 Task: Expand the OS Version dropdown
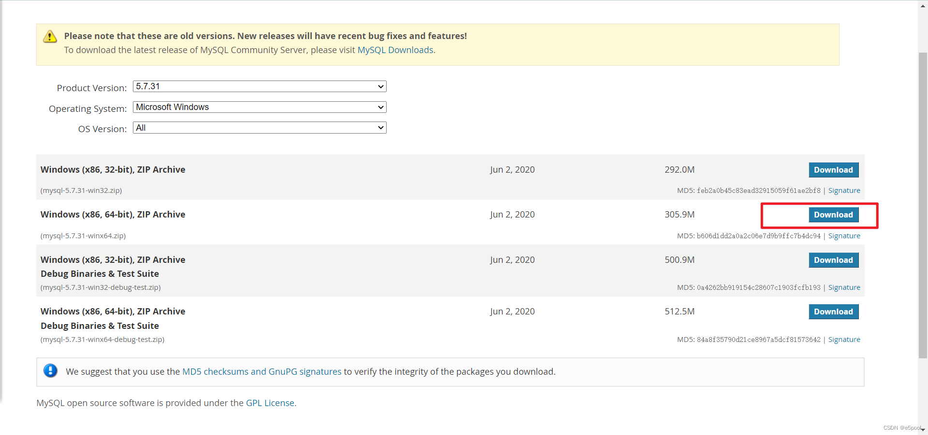point(260,128)
